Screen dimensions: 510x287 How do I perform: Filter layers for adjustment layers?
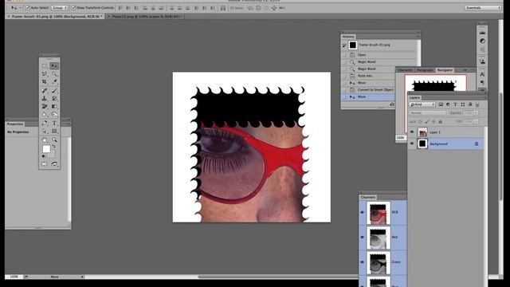[x=448, y=104]
